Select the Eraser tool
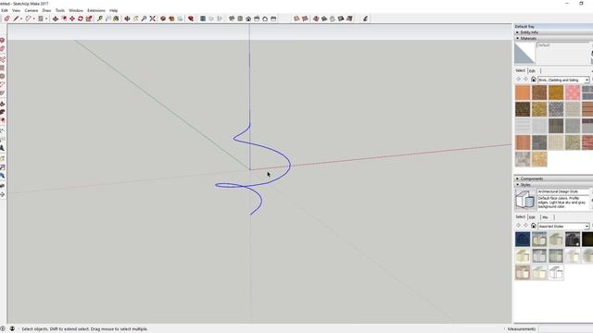Viewport: 593px width, 333px height. tap(7, 18)
